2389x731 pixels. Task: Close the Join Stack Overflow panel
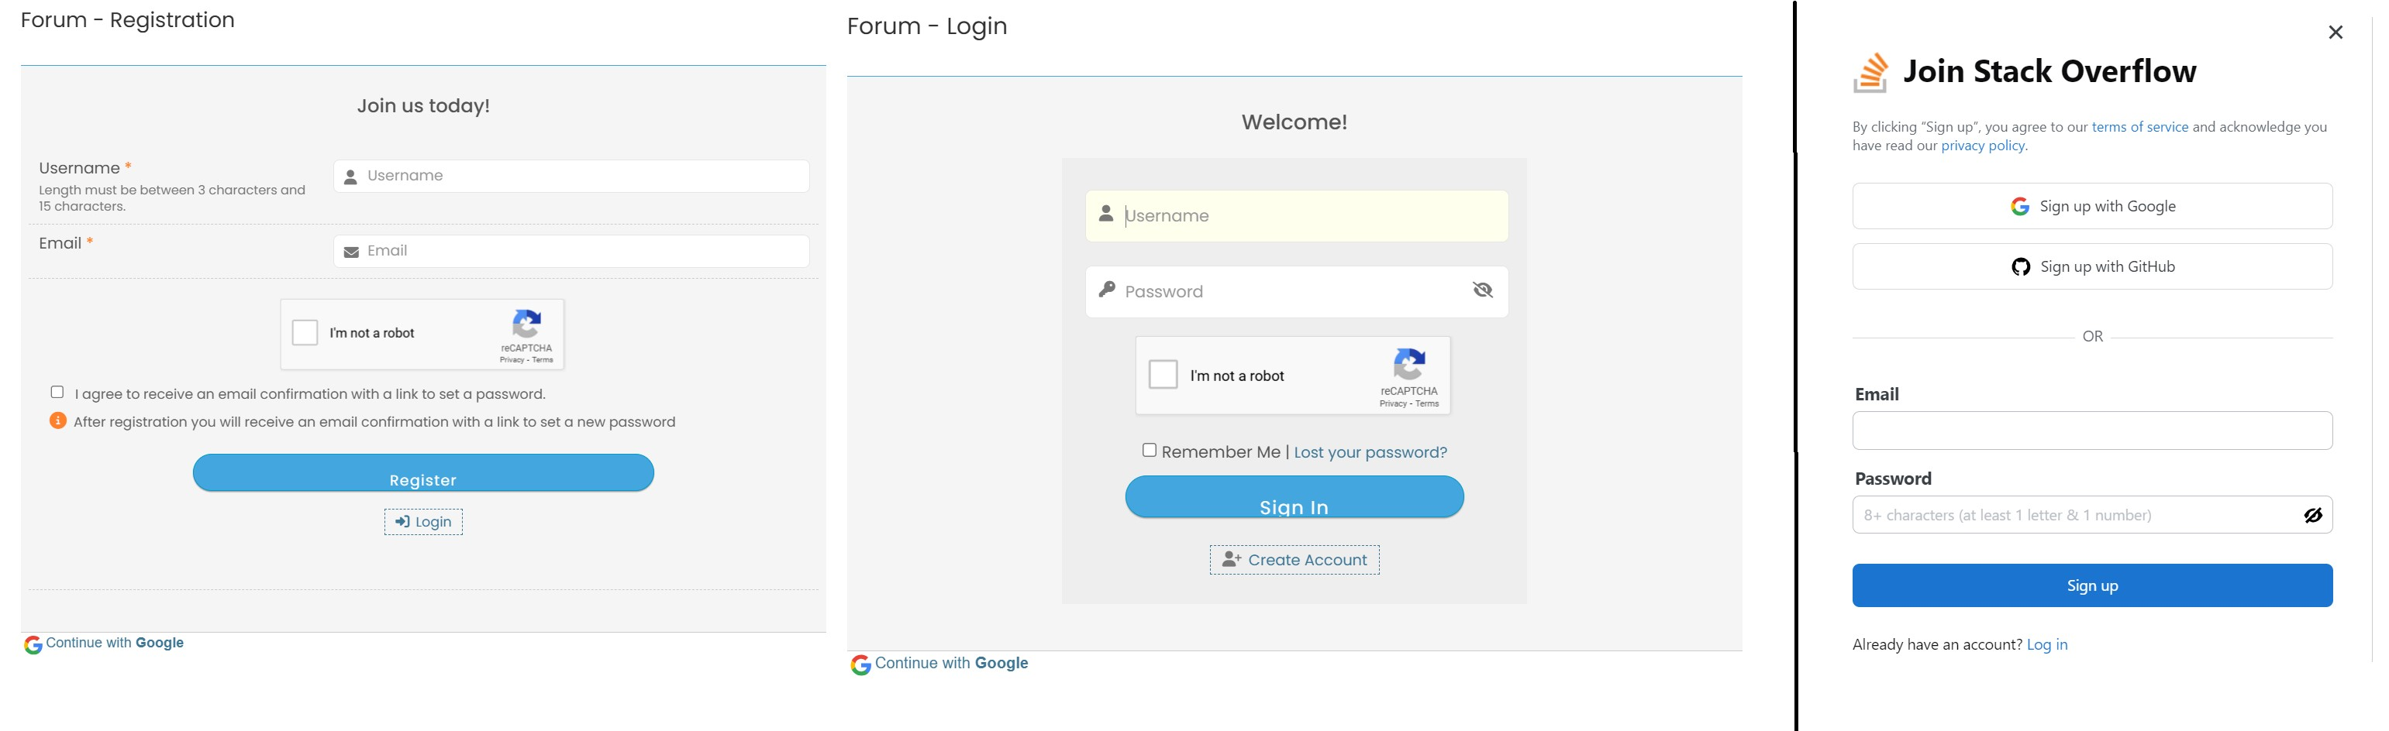click(x=2336, y=33)
